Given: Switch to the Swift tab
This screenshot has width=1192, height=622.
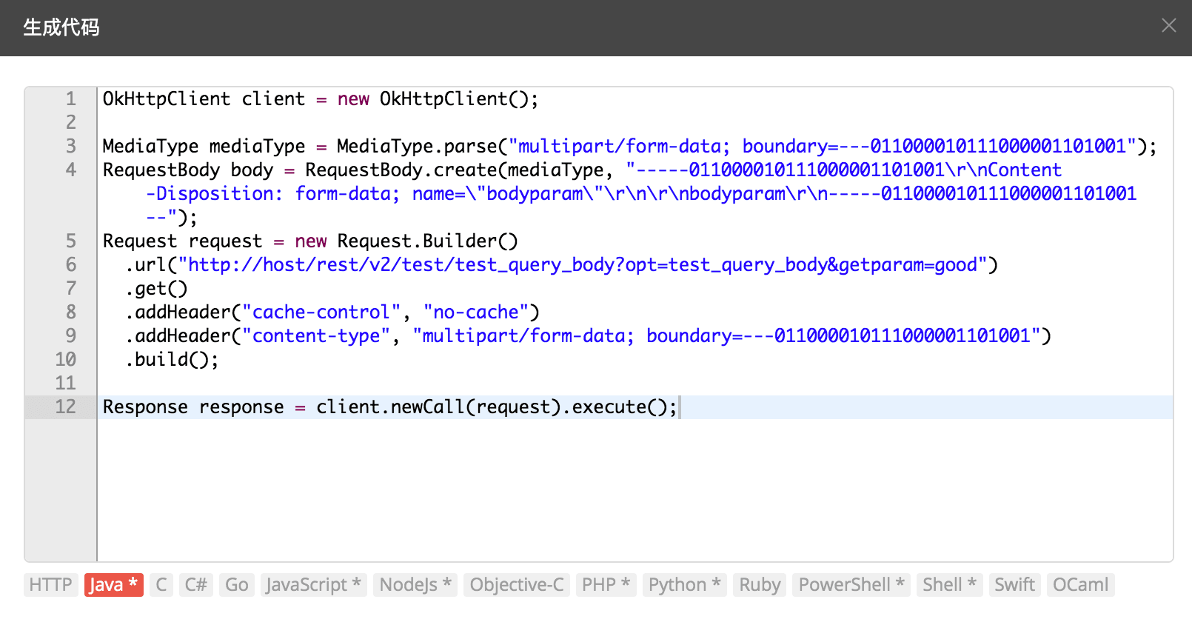Looking at the screenshot, I should click(1014, 585).
